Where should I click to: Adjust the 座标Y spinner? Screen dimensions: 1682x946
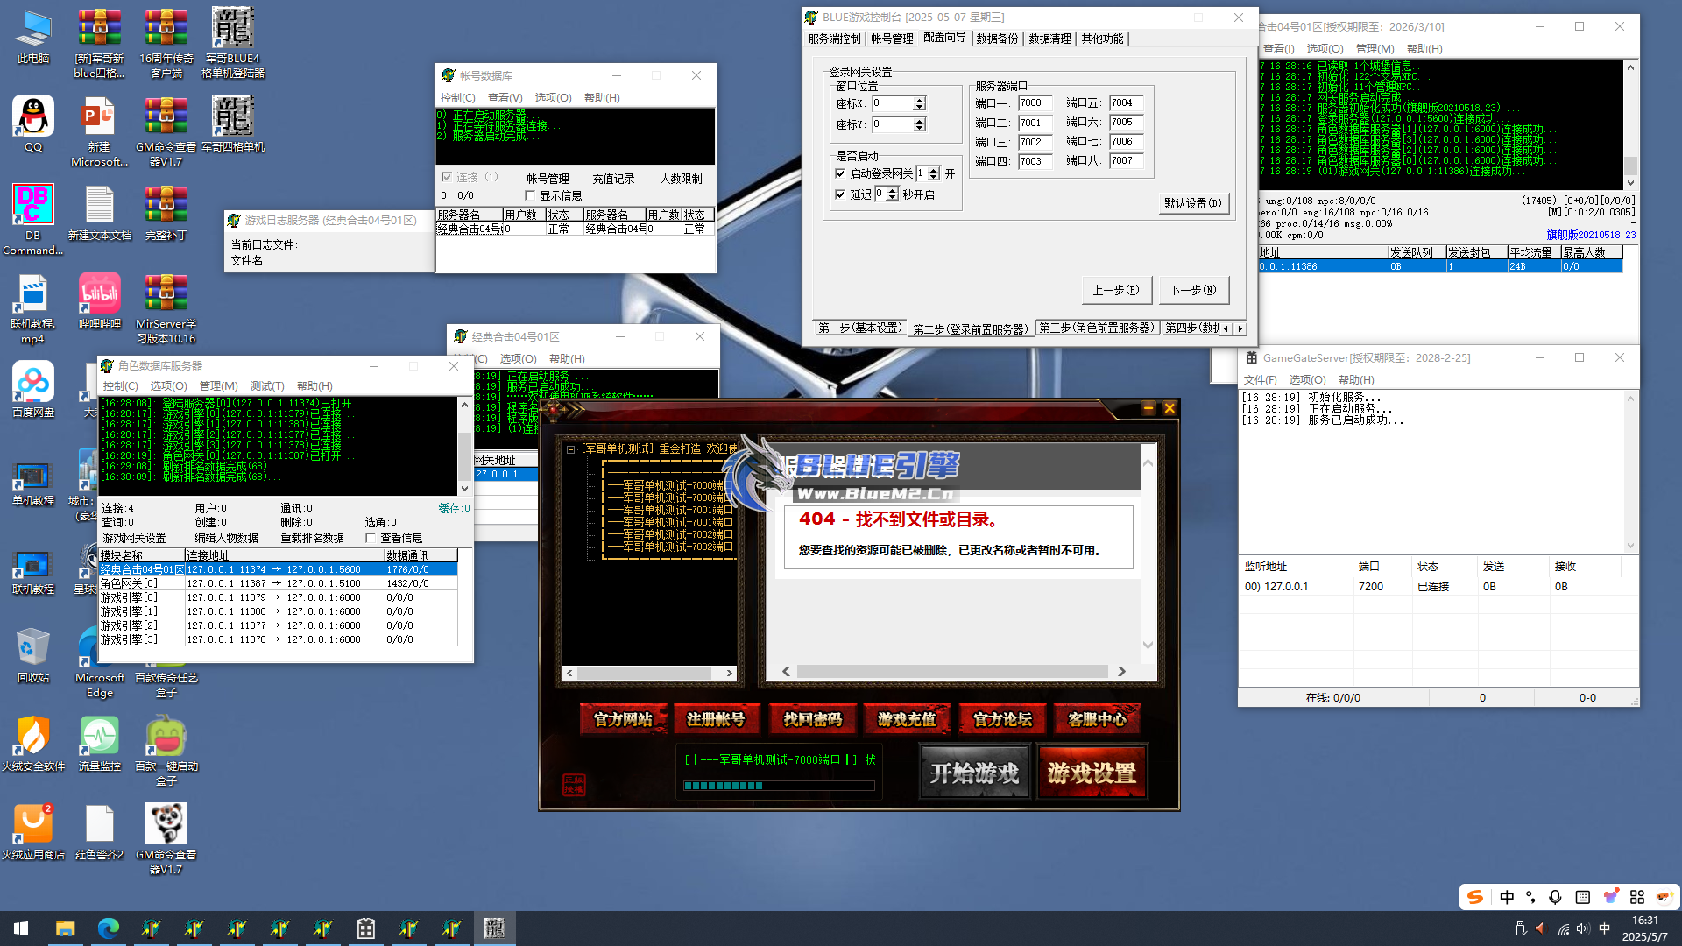point(919,124)
